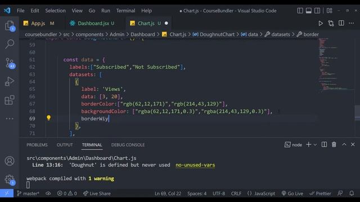Open the Extensions view
This screenshot has width=360, height=202.
pos(10,100)
